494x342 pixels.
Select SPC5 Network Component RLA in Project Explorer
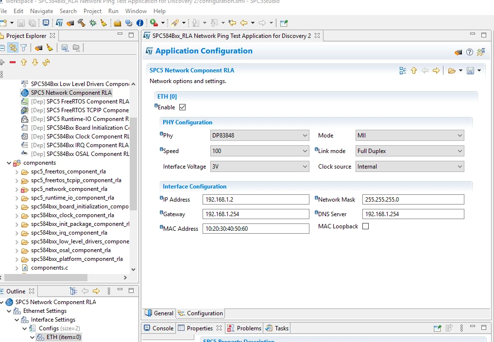click(x=71, y=93)
